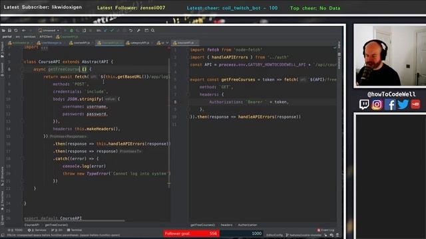Click the @howToCodeWell handle text
This screenshot has width=426, height=239.
pos(391,94)
